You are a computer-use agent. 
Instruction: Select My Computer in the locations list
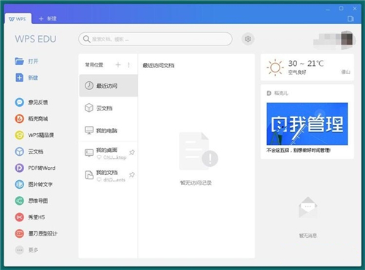(109, 130)
